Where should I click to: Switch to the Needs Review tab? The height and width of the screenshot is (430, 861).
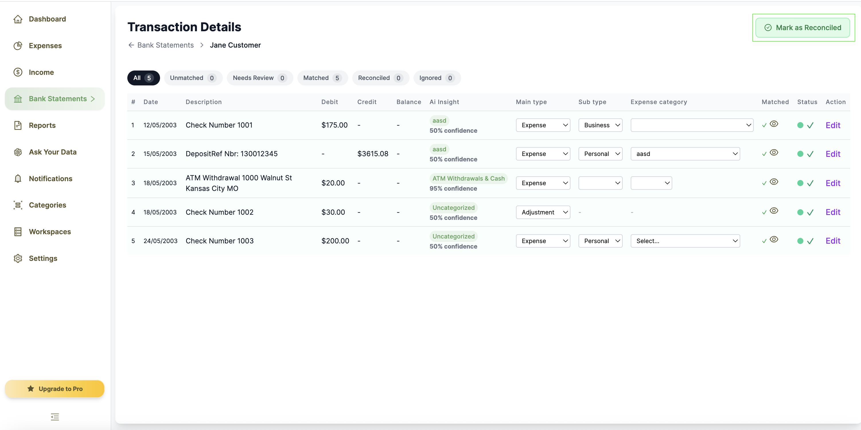pyautogui.click(x=260, y=78)
